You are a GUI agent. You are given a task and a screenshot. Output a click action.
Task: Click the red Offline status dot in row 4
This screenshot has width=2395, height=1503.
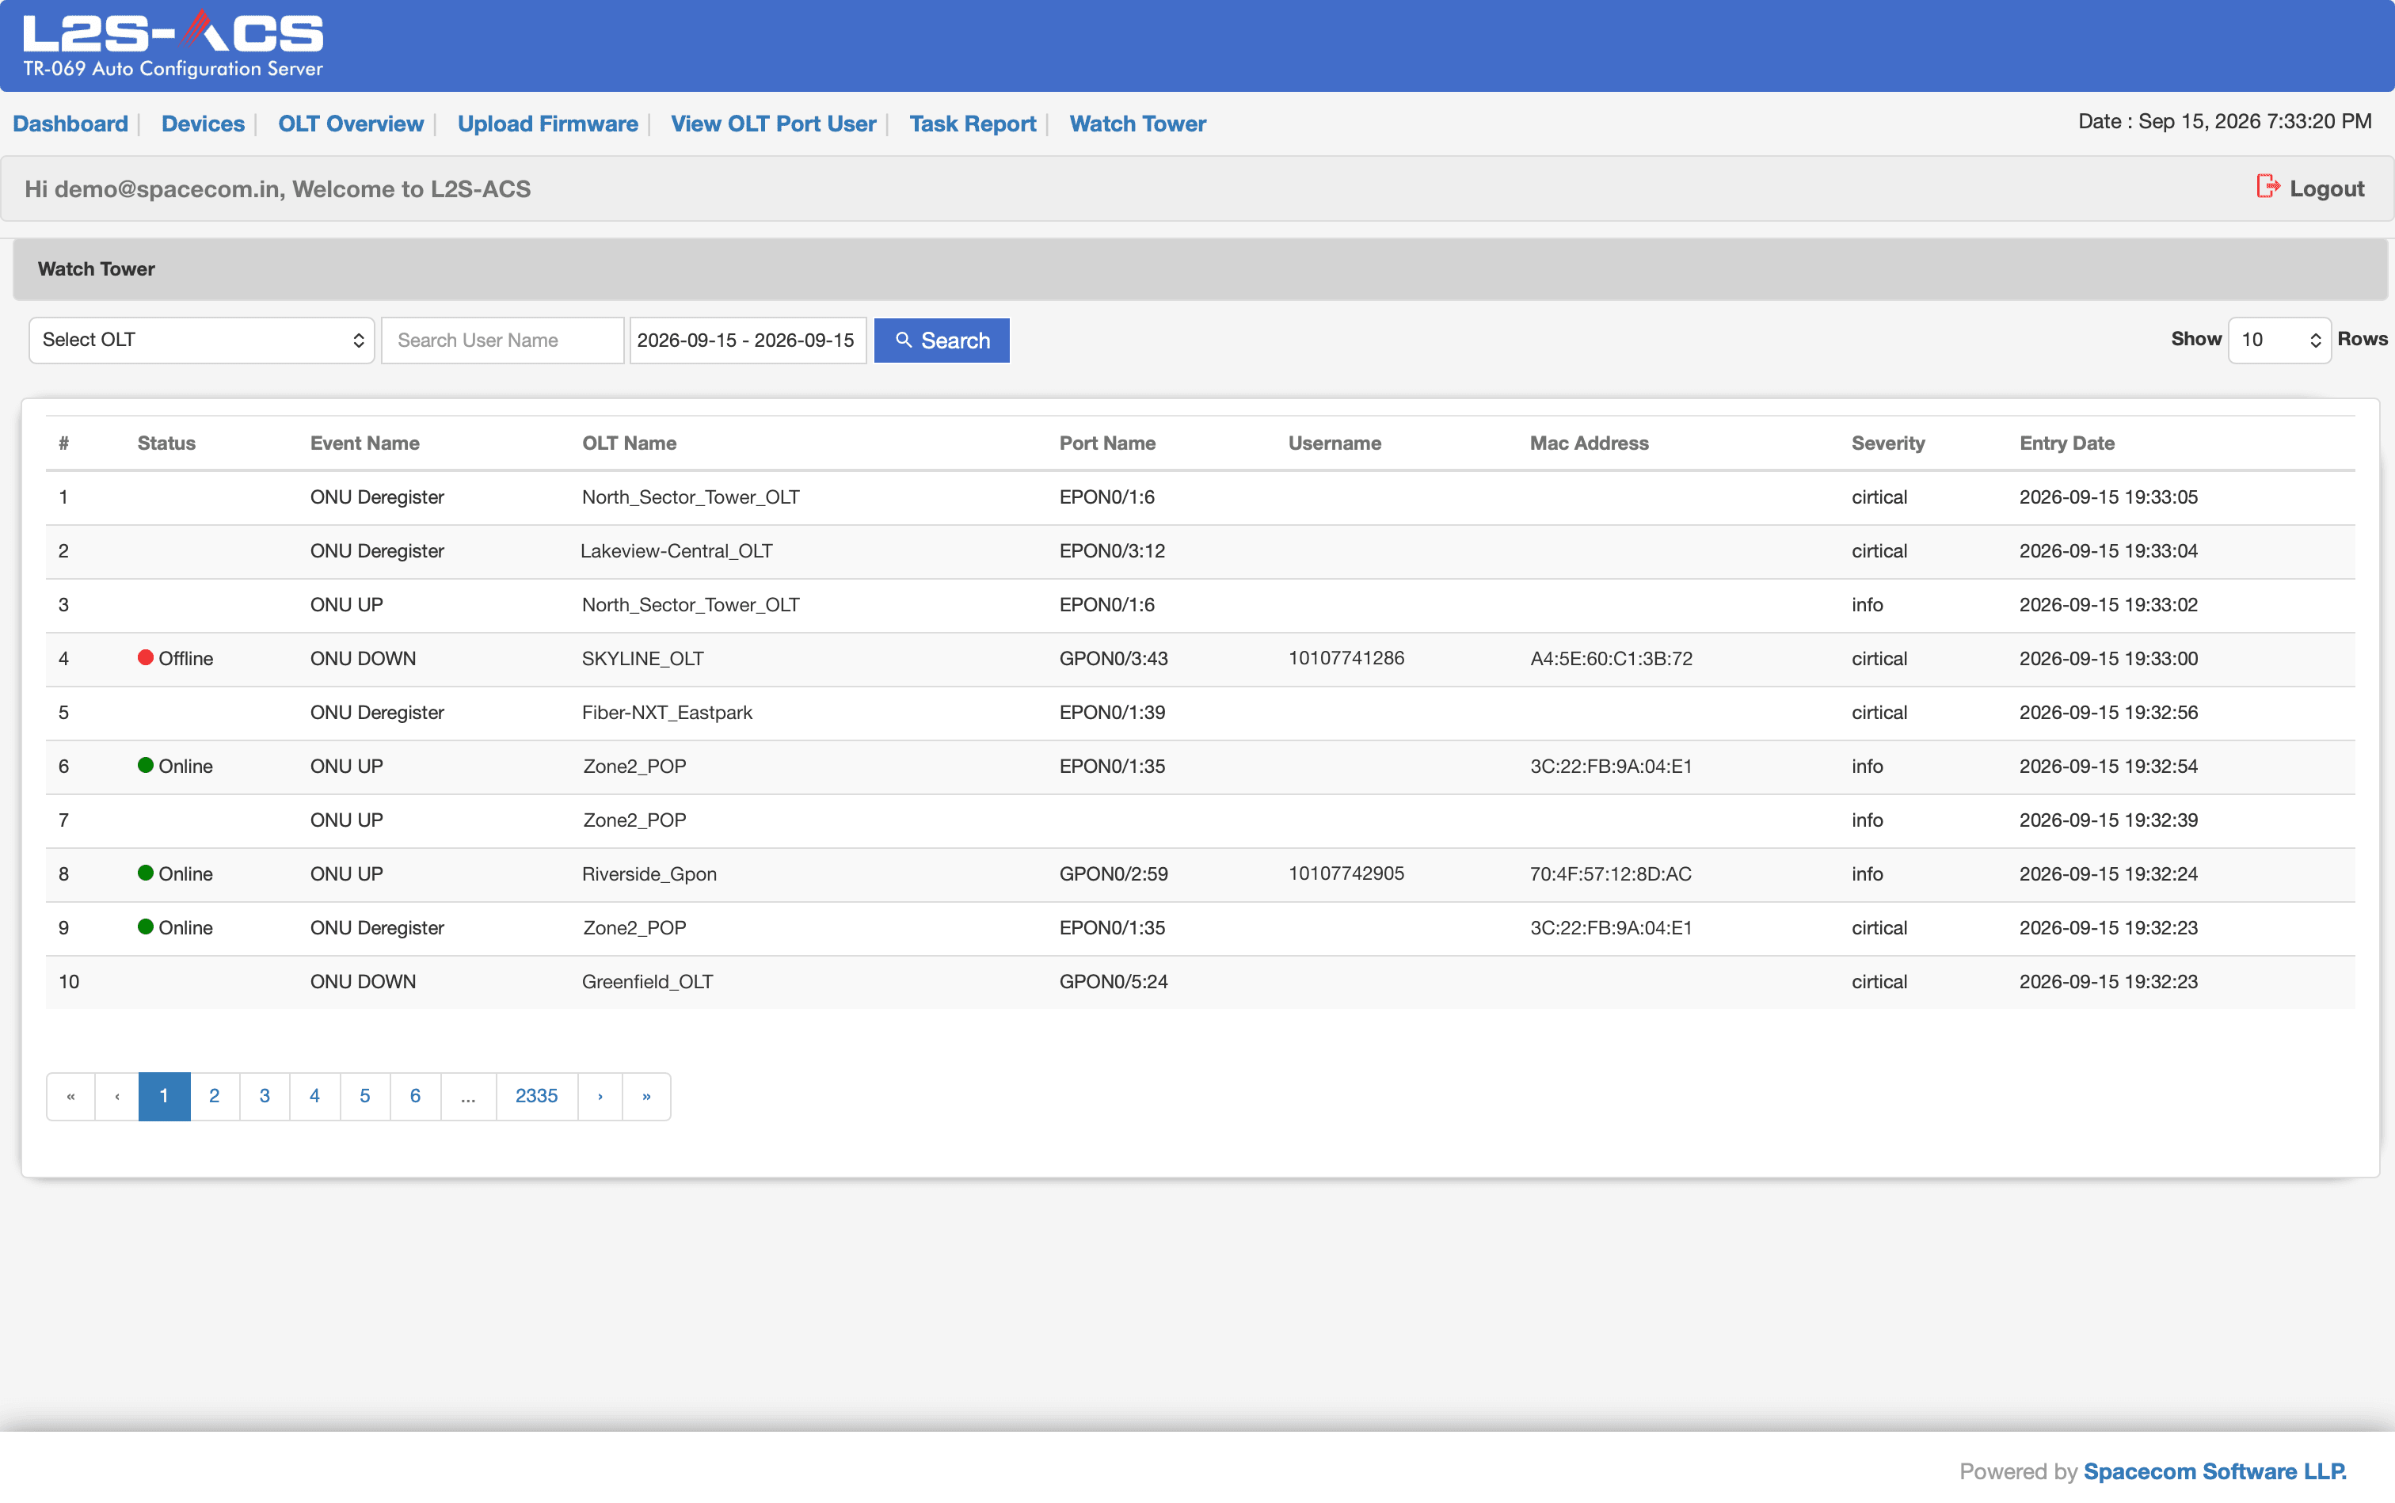pyautogui.click(x=145, y=657)
